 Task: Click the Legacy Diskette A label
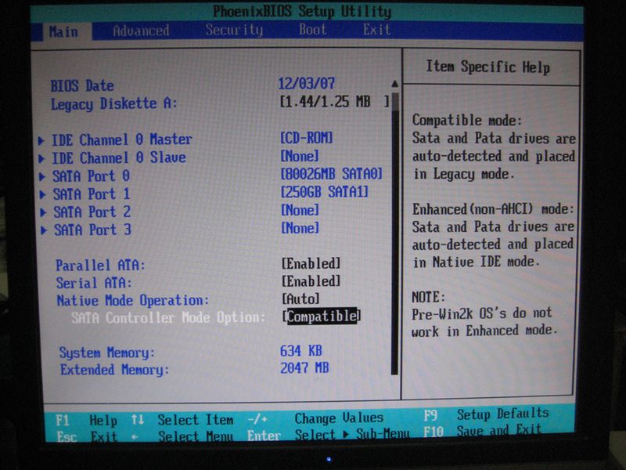tap(113, 104)
